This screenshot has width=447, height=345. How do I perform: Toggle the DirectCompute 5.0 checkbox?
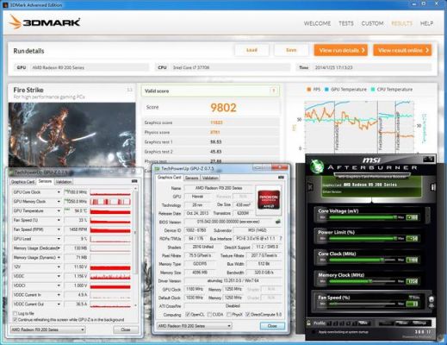tap(248, 315)
